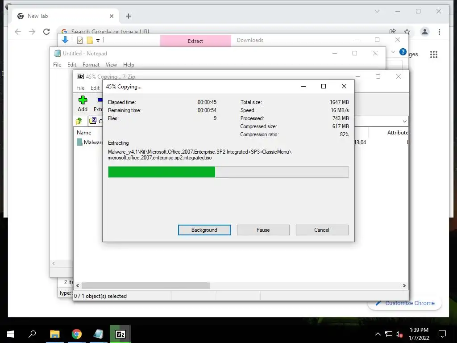Viewport: 457px width, 343px height.
Task: Click the Chrome taskbar icon
Action: click(77, 334)
